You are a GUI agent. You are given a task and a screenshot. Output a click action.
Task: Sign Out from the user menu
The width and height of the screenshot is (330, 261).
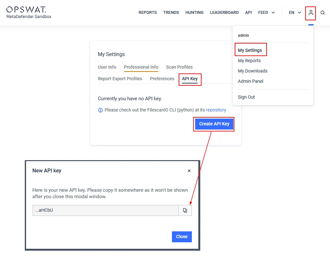click(x=246, y=97)
